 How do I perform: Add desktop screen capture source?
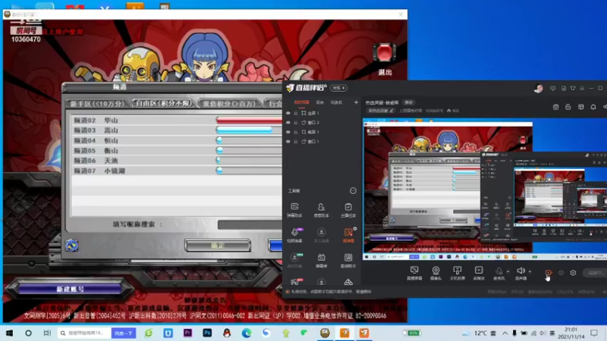tap(414, 273)
